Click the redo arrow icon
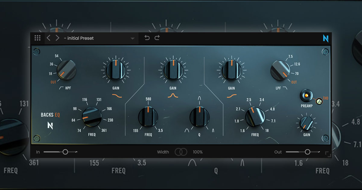This screenshot has height=190, width=362. click(157, 37)
